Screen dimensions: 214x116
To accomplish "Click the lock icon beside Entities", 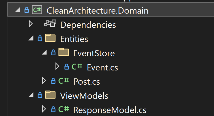I will pos(40,38).
